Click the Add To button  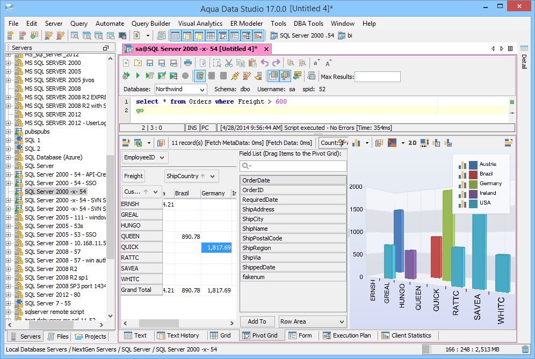click(x=257, y=321)
